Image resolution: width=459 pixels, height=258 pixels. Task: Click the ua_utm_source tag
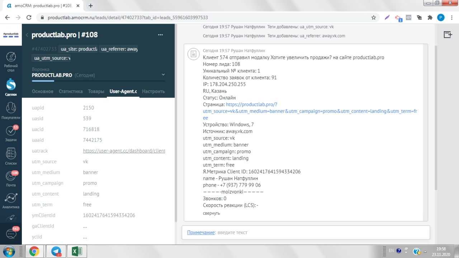pyautogui.click(x=52, y=58)
